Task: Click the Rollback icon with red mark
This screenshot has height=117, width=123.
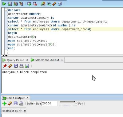Action: (x=35, y=4)
